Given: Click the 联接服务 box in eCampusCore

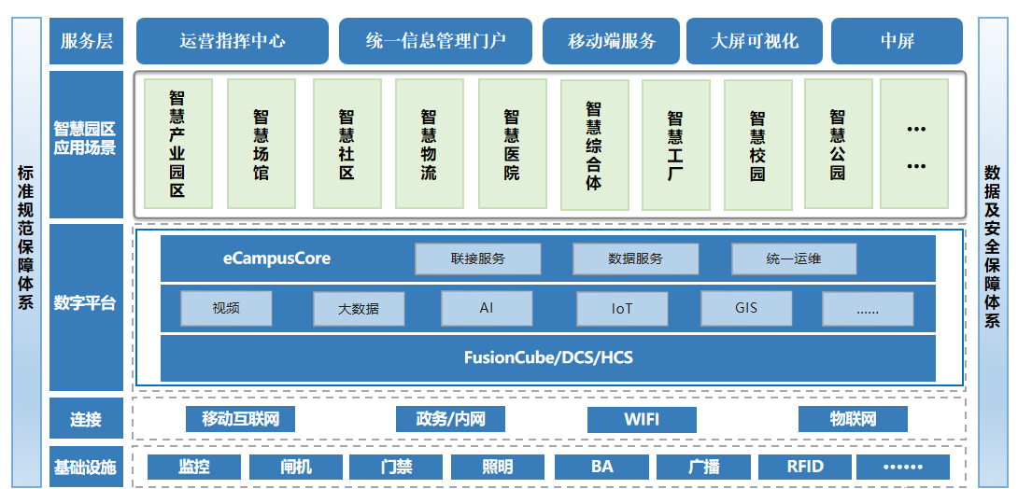Looking at the screenshot, I should pos(477,258).
